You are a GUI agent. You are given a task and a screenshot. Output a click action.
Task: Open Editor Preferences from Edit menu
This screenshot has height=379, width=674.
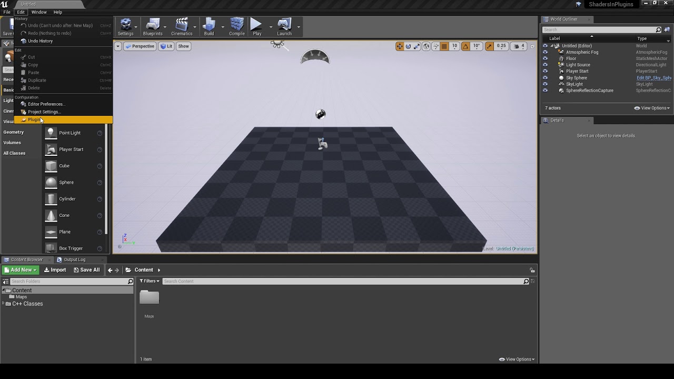(x=63, y=104)
